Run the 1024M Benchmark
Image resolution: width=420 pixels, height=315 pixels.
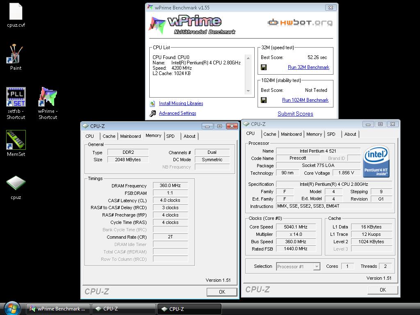coord(305,100)
